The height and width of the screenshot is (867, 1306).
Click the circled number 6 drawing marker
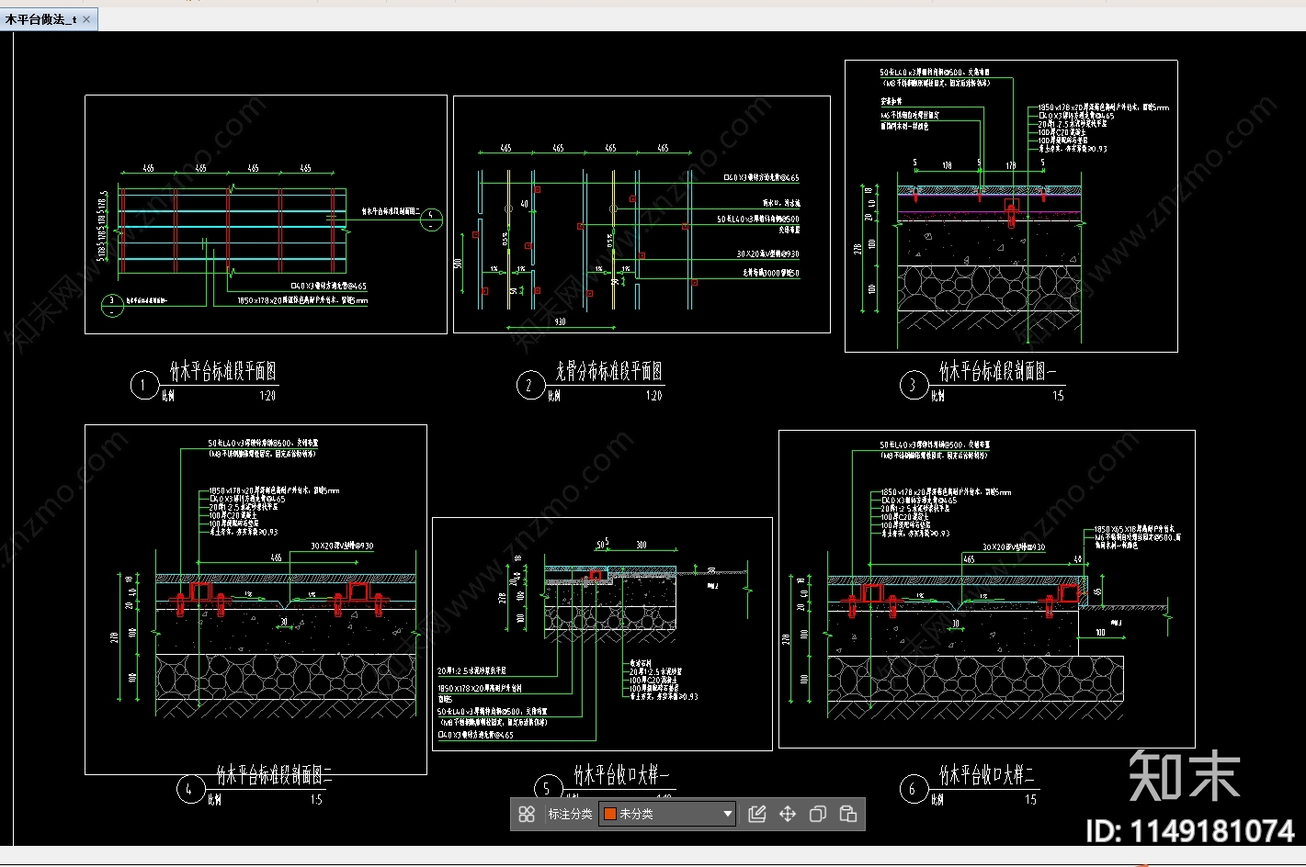pos(914,789)
